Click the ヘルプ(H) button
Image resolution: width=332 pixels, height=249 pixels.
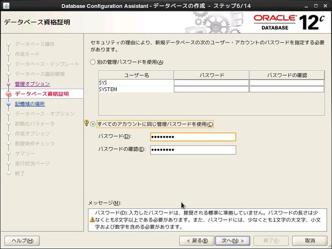click(22, 241)
